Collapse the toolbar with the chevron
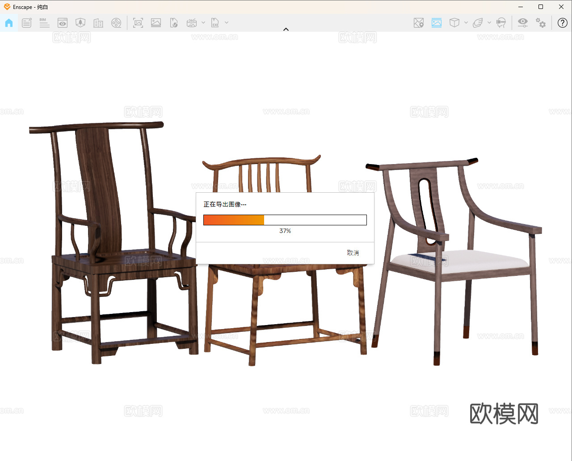 click(286, 30)
